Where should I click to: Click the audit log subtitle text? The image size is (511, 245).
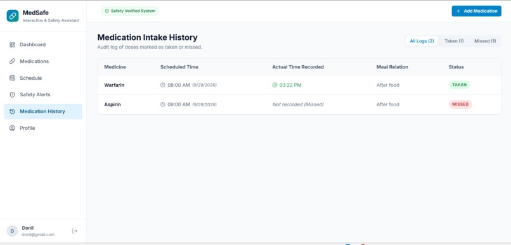pos(150,47)
